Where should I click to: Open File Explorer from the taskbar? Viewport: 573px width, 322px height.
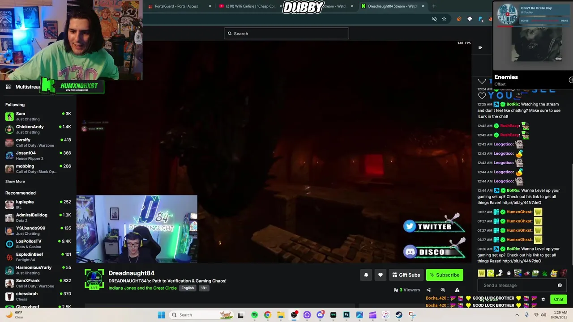pos(281,315)
